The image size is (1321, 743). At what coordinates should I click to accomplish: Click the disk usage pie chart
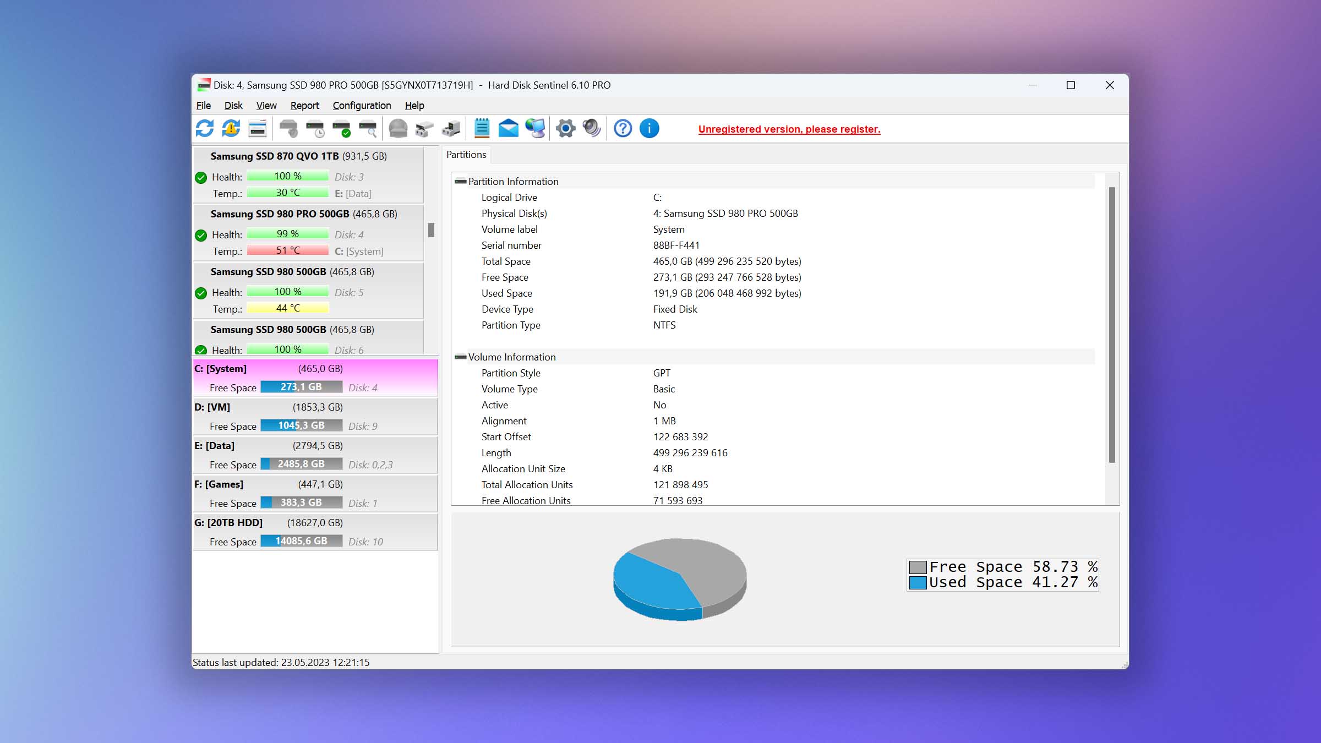pyautogui.click(x=680, y=579)
